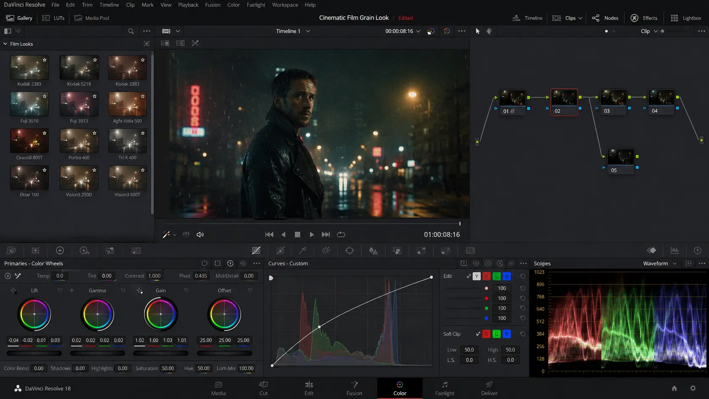The height and width of the screenshot is (399, 709).
Task: Open the Information panel icon
Action: [x=698, y=251]
